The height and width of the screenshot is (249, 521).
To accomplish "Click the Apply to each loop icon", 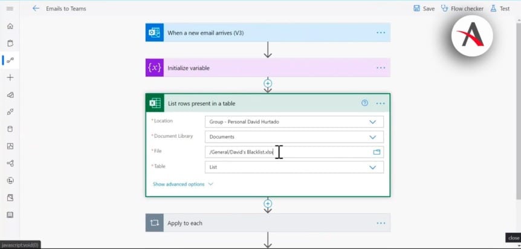I will (x=155, y=223).
